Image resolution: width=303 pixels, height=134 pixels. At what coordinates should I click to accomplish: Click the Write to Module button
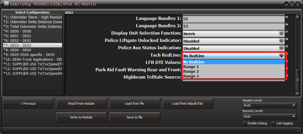point(81,117)
